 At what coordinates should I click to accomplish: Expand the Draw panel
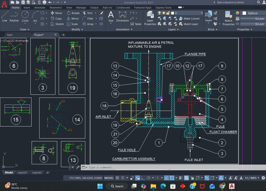point(25,29)
